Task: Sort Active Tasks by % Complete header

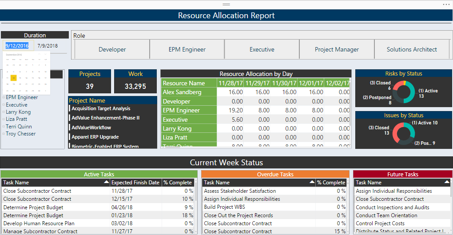Action: click(178, 183)
